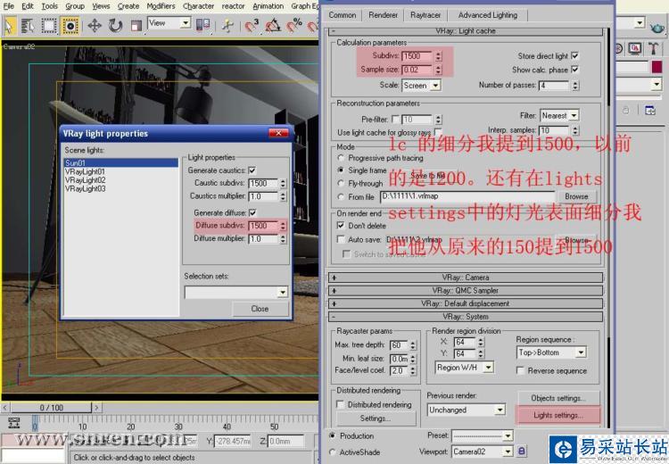Open the Select by Name tool
Viewport: 669px width, 464px height.
click(28, 26)
